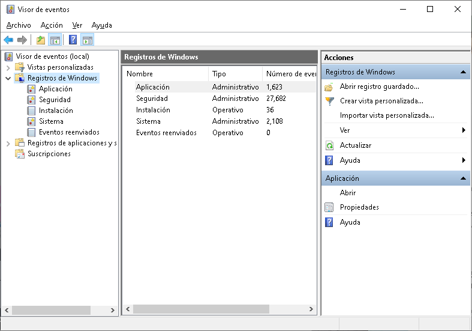Open the Ayuda submenu arrow in actions

click(x=464, y=160)
